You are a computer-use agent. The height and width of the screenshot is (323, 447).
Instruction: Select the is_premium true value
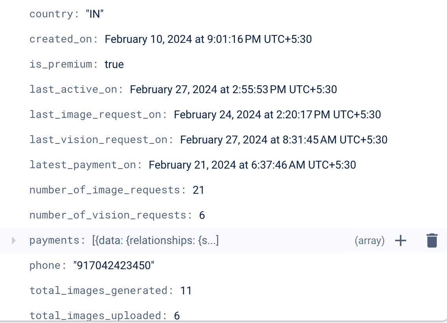(114, 64)
